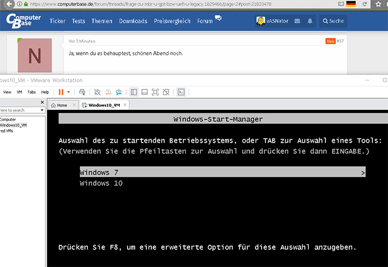Click the browser back arrow
Viewport: 388px width, 267px height.
pos(9,4)
